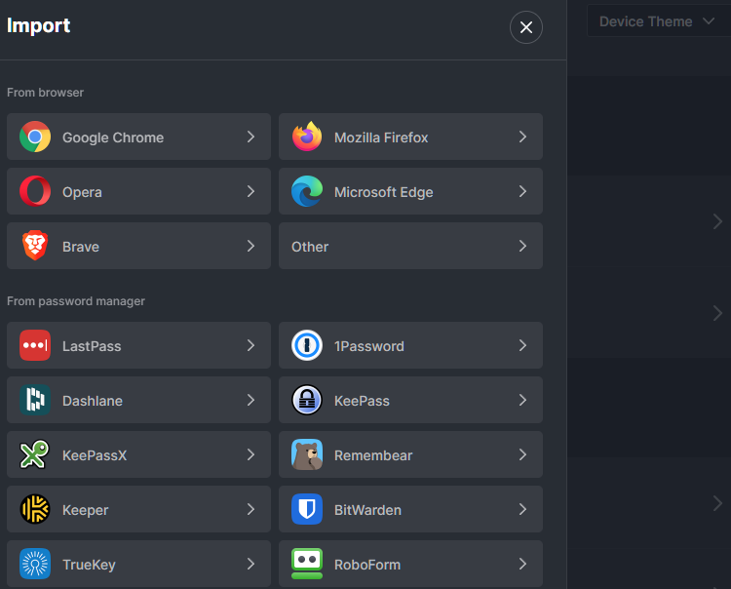Choose the KeePass label
Image resolution: width=731 pixels, height=589 pixels.
(362, 401)
